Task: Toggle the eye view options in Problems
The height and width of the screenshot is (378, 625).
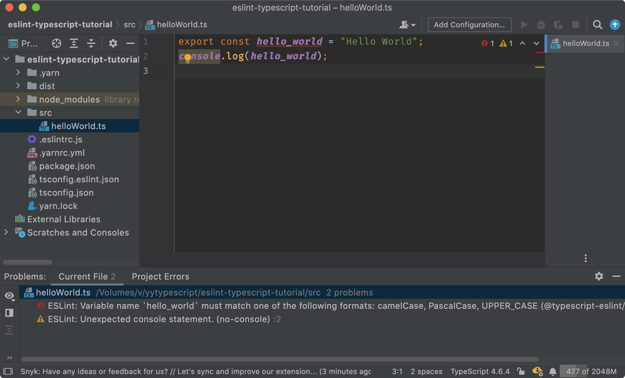Action: [x=9, y=296]
